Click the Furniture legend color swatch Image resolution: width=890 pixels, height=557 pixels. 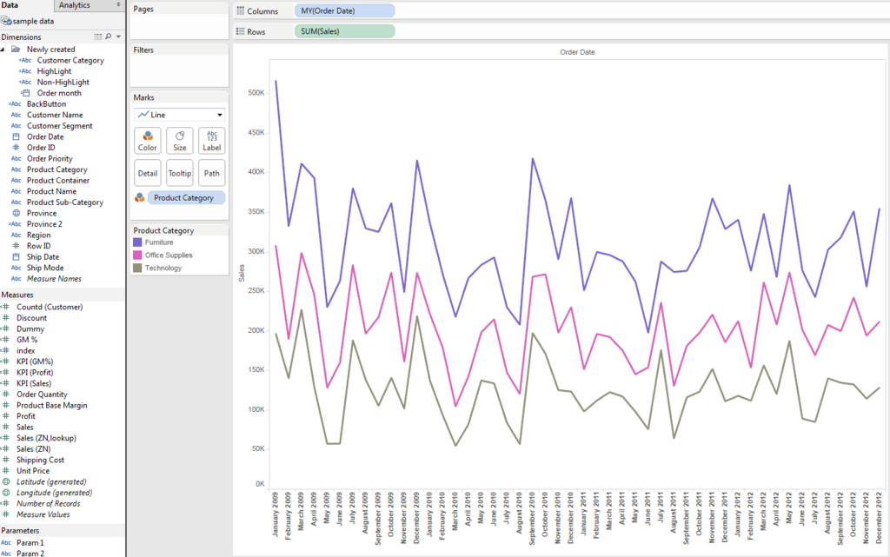[x=137, y=242]
